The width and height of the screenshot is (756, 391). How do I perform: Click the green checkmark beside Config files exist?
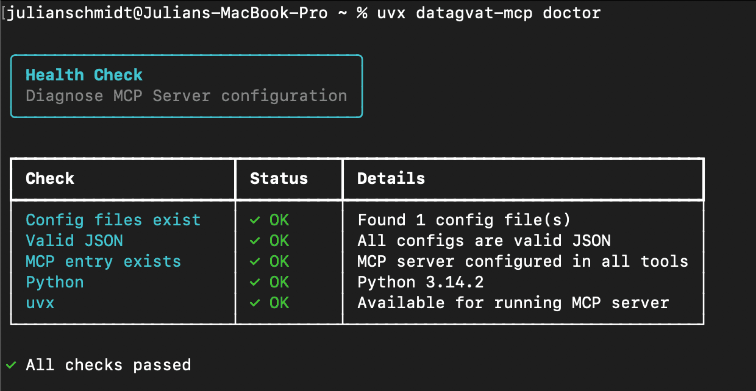255,220
